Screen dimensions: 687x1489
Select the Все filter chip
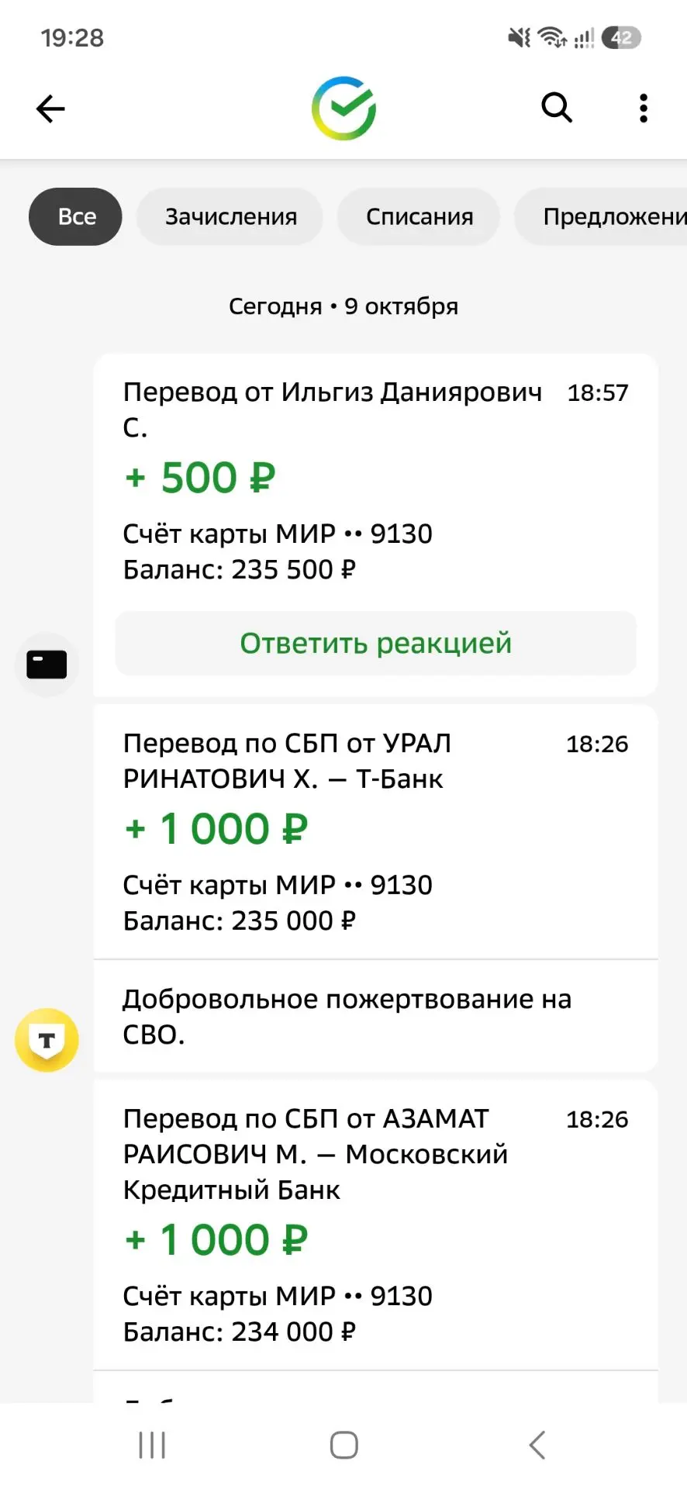tap(76, 216)
